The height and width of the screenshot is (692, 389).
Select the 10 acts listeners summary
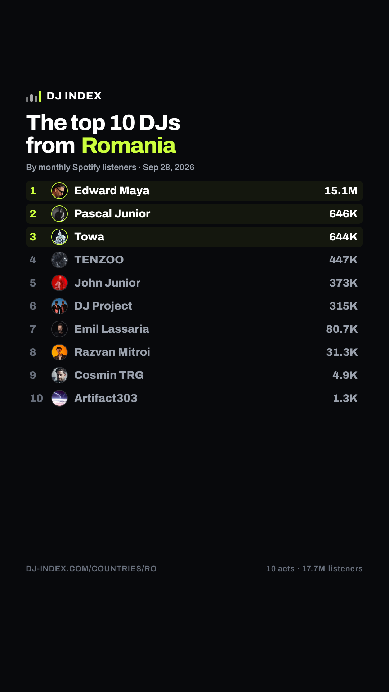pyautogui.click(x=314, y=569)
